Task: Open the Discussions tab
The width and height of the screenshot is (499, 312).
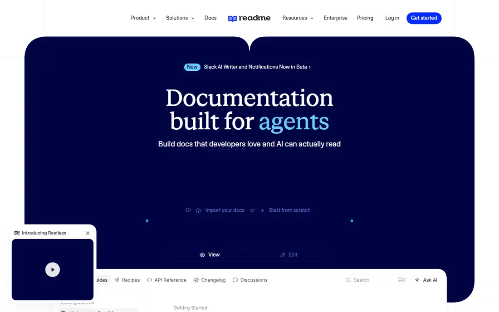Action: coord(250,280)
